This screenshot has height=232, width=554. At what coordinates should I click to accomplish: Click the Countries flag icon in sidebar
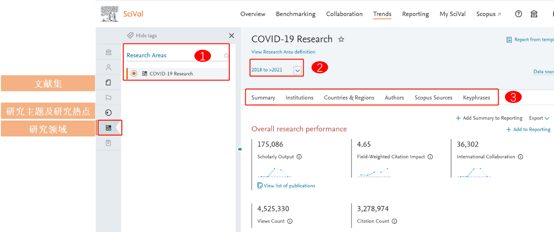tap(109, 98)
